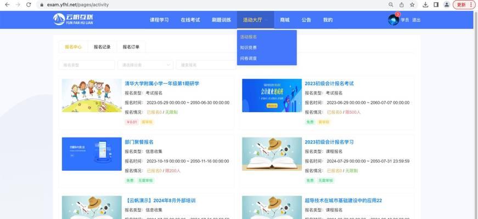Open the 刷题训练 nav menu item
This screenshot has height=219, width=478.
(221, 20)
